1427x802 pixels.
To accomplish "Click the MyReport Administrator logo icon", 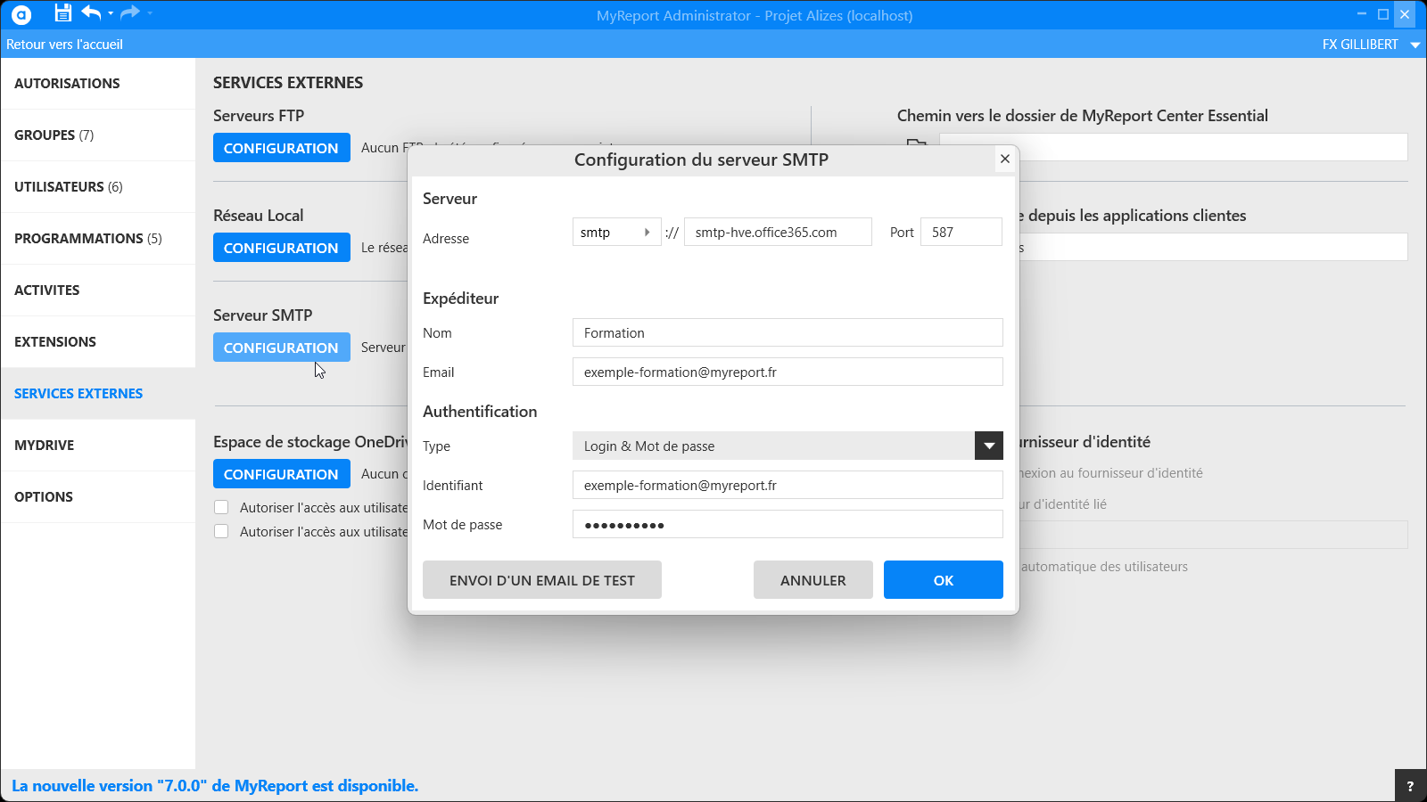I will [x=21, y=14].
